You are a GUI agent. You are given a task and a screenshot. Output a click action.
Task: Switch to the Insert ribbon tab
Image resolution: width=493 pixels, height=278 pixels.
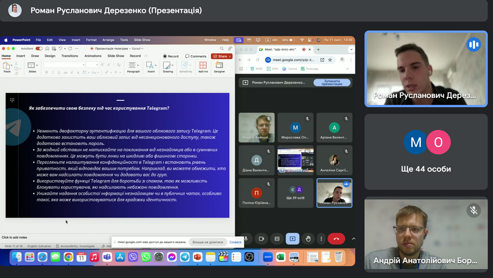[x=20, y=56]
